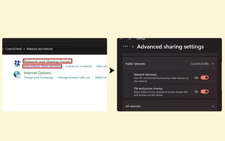This screenshot has width=225, height=141.
Task: Open Network and Sharing Center heading link
Action: coord(47,61)
